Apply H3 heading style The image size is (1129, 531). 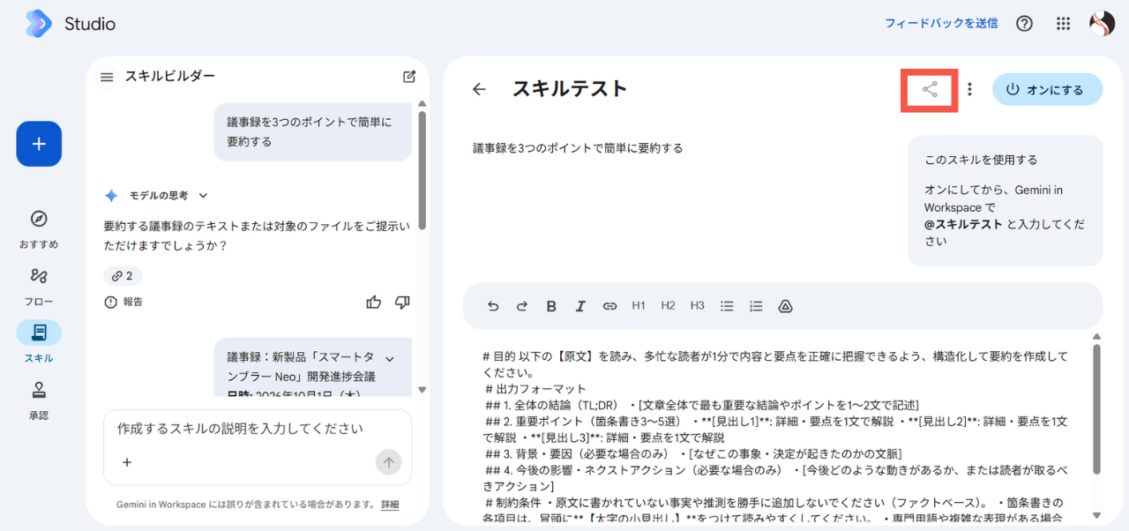pos(698,306)
